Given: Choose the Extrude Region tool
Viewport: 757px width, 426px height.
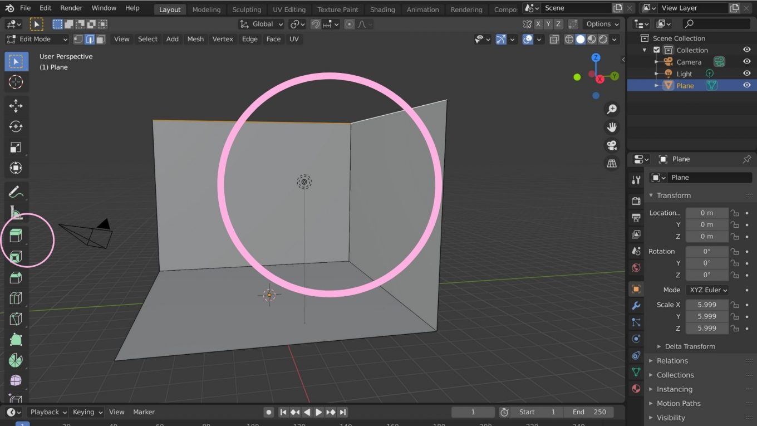Looking at the screenshot, I should [16, 234].
